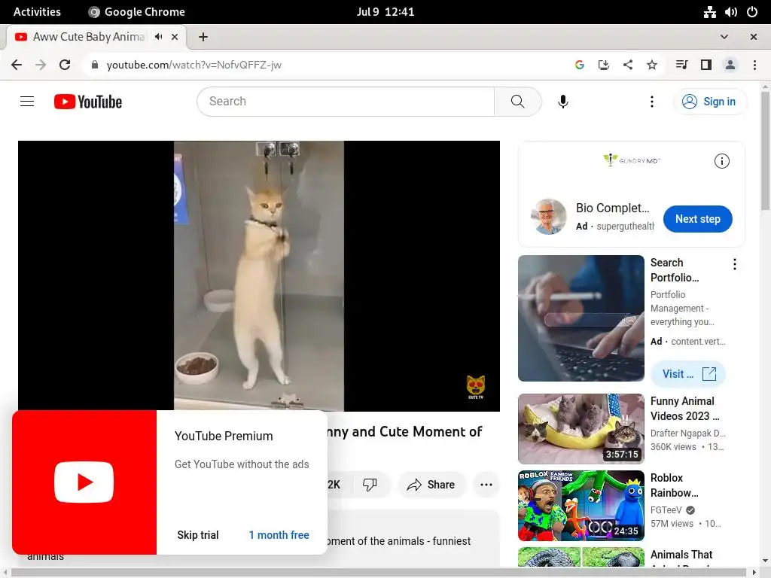Click the video player cat video

pyautogui.click(x=259, y=275)
